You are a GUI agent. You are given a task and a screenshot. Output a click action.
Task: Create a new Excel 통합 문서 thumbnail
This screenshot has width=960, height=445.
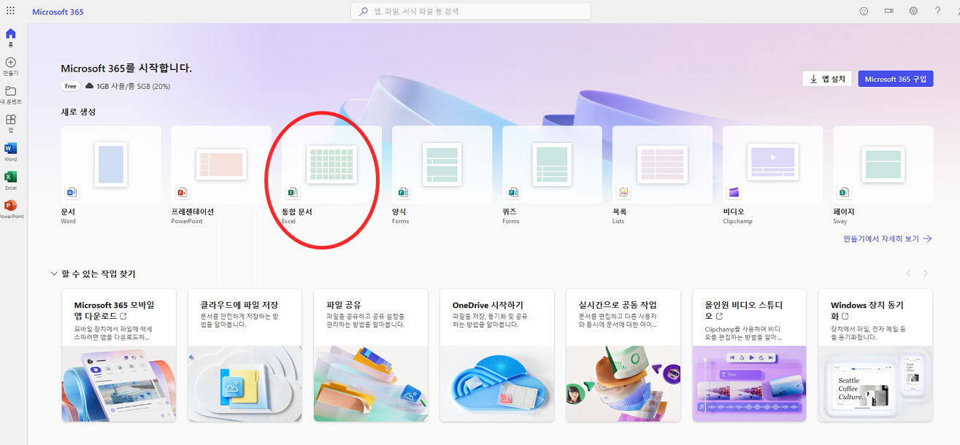point(331,164)
